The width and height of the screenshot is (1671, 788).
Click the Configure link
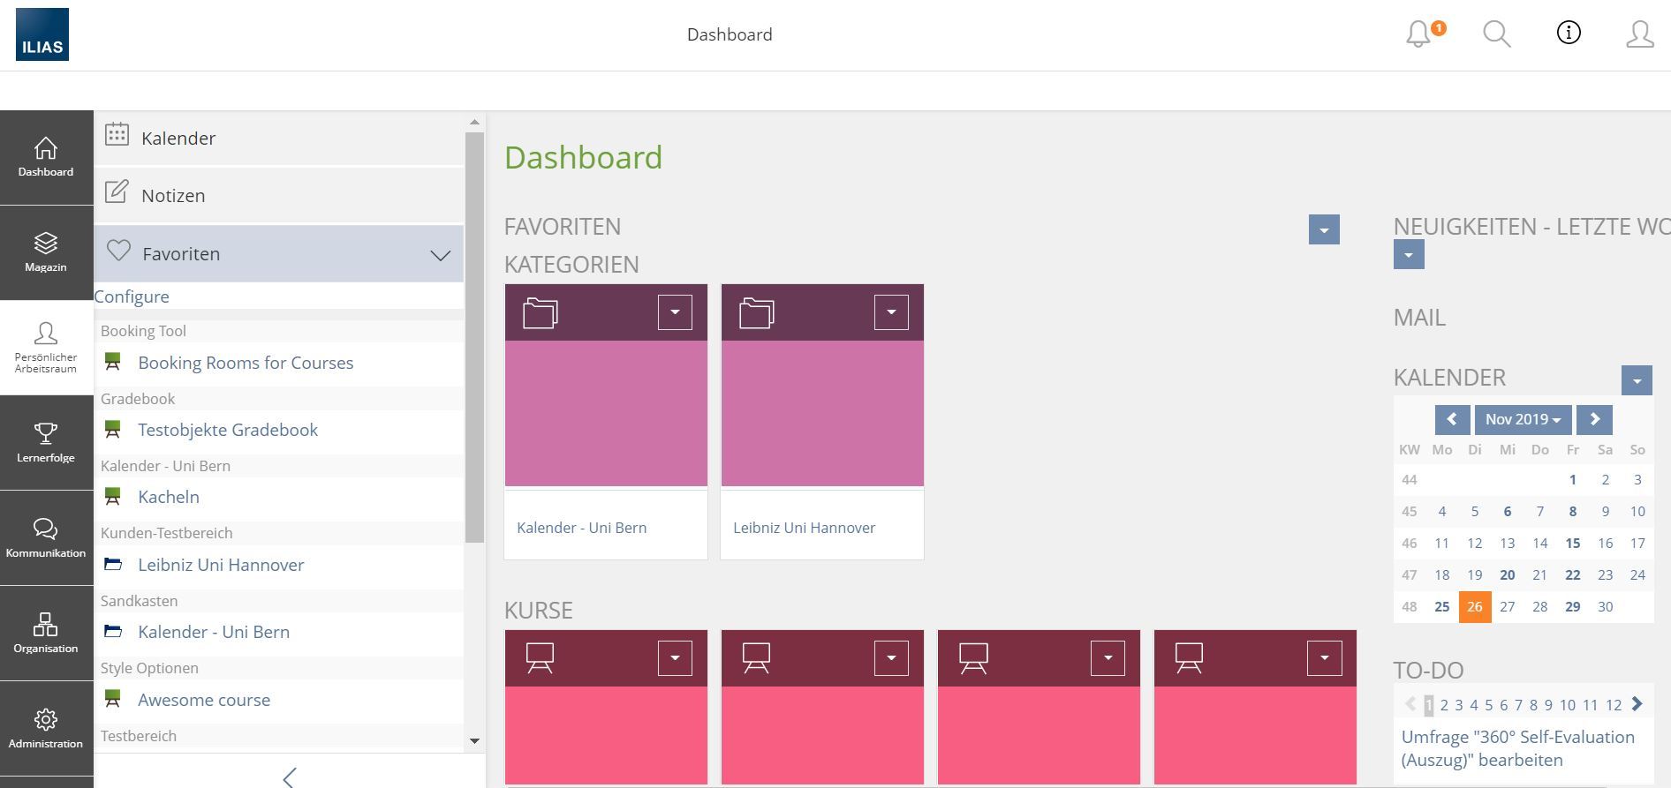(132, 296)
